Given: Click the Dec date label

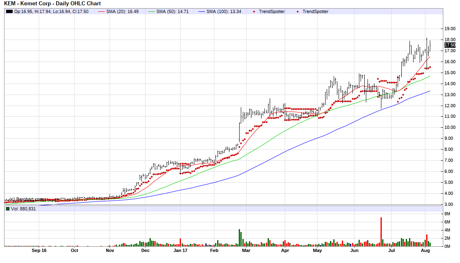Looking at the screenshot, I should coord(145,251).
